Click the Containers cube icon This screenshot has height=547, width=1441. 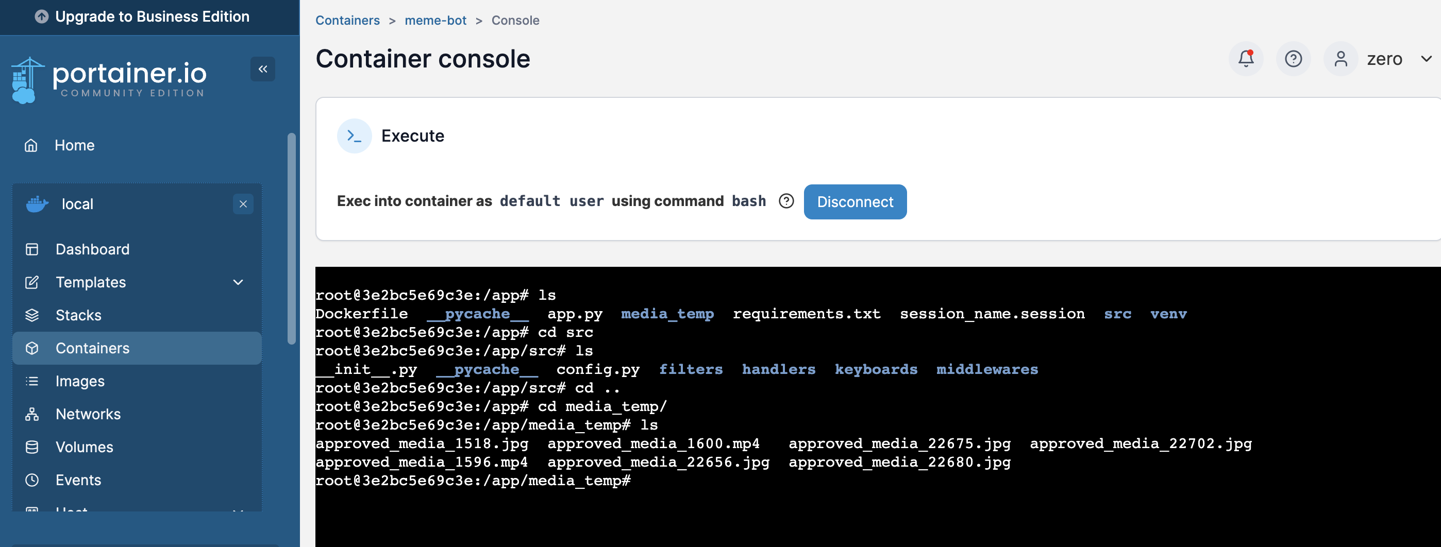coord(32,349)
